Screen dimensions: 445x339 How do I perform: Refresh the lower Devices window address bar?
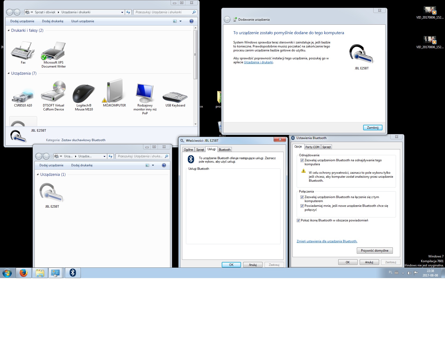(x=110, y=156)
